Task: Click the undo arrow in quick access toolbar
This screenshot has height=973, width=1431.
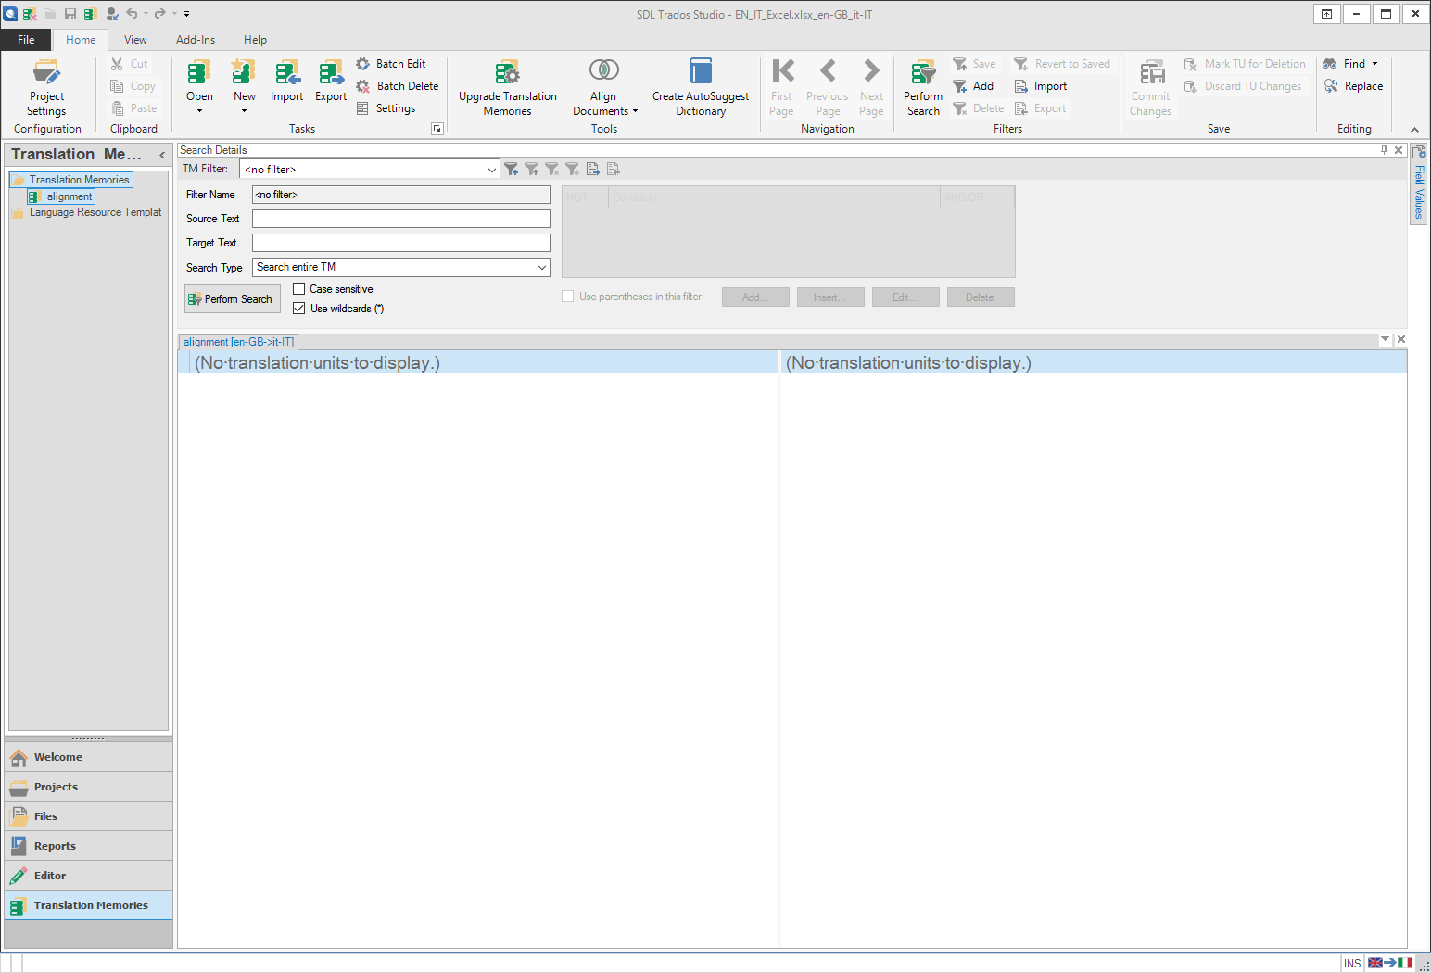Action: (x=132, y=14)
